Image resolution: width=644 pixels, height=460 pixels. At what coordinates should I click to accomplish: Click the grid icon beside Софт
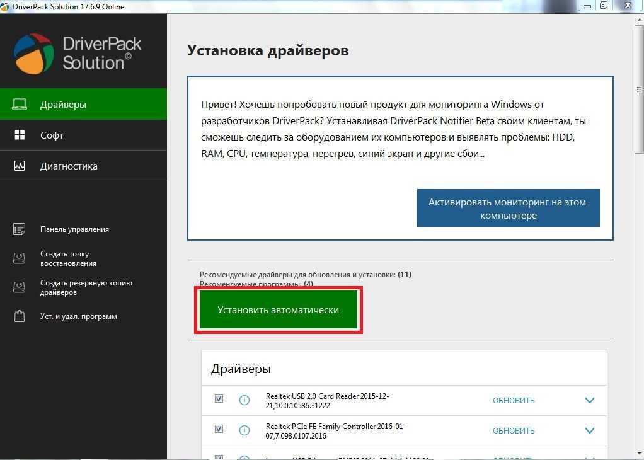20,135
